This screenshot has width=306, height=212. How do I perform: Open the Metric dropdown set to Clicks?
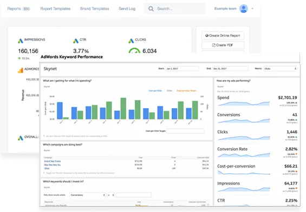coord(280,69)
